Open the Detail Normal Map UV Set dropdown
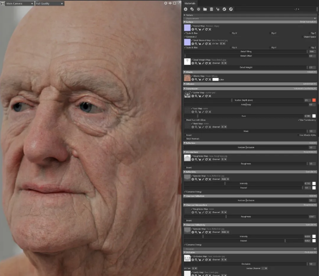Screen dimensions: 319x276 coord(222,44)
